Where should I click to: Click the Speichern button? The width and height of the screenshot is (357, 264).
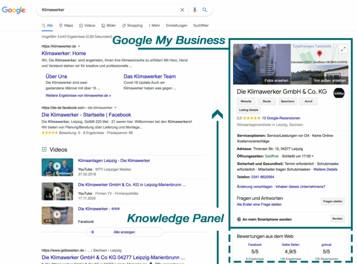[288, 101]
